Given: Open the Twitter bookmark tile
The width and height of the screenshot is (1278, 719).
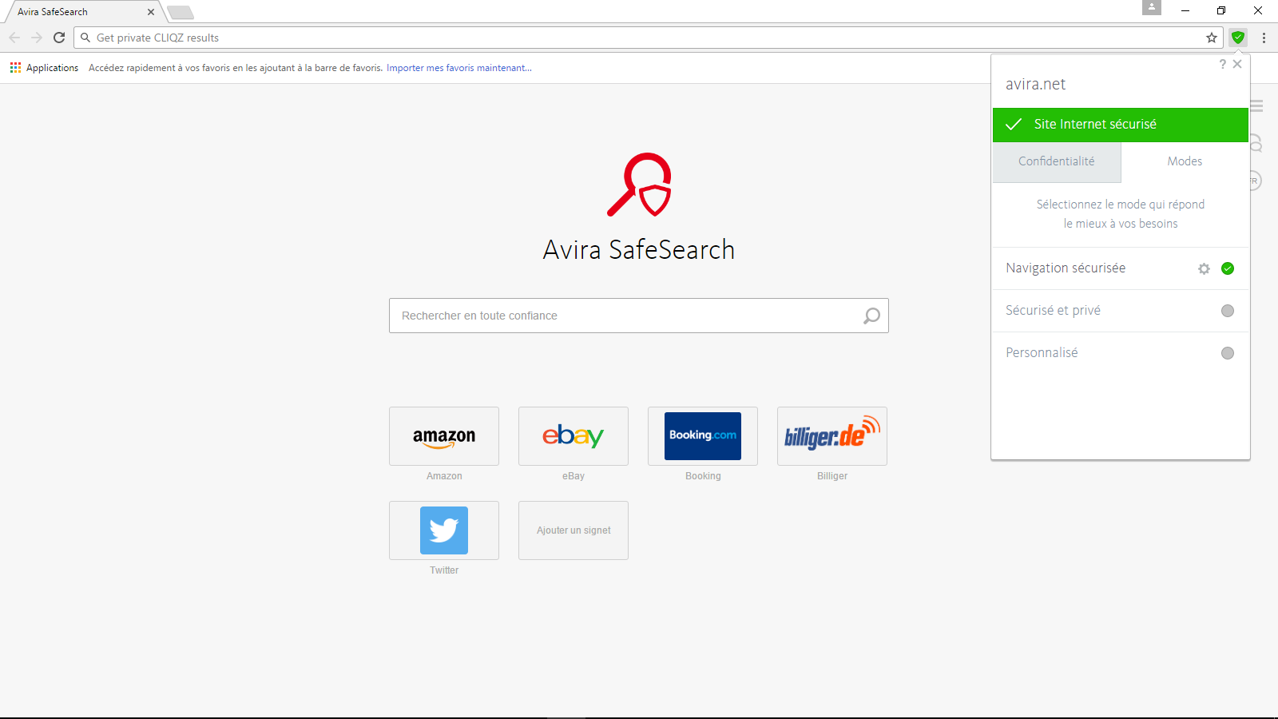Looking at the screenshot, I should [x=444, y=530].
